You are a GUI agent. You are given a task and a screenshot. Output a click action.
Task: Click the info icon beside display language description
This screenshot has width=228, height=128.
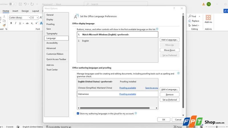pyautogui.click(x=157, y=29)
